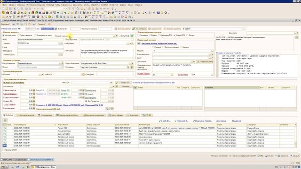This screenshot has height=169, width=301.
Task: Open the Модель selection button
Action: [212, 51]
